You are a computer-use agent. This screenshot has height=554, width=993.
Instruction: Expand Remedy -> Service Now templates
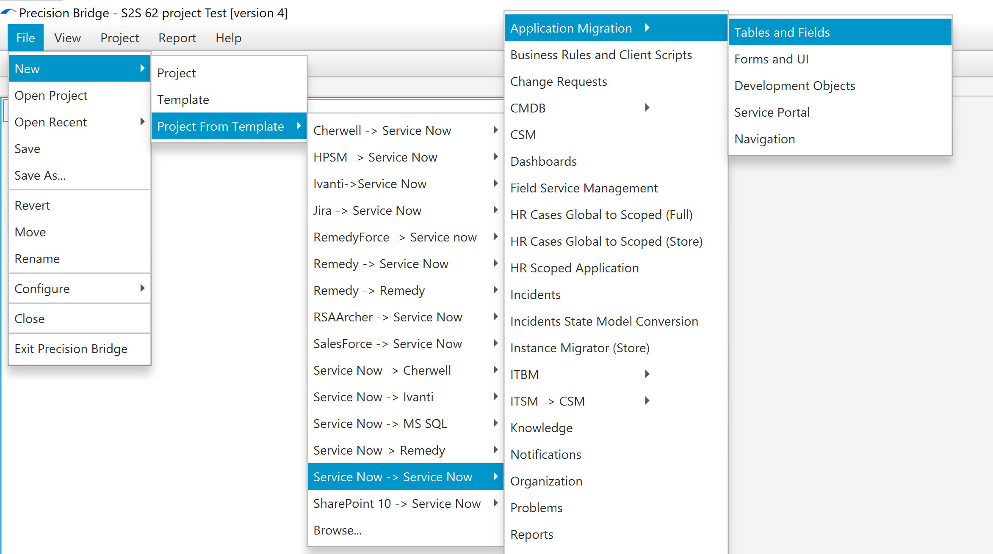pos(406,263)
